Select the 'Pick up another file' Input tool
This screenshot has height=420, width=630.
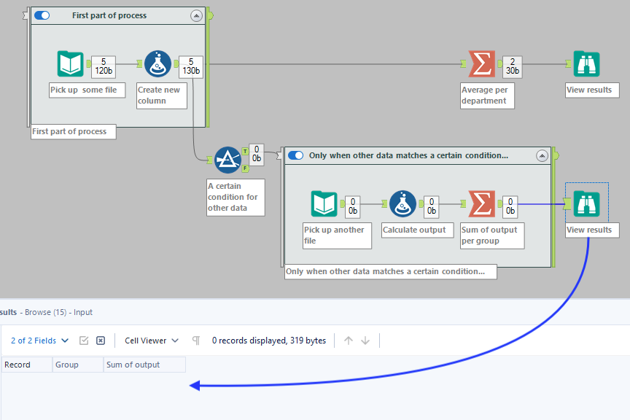[x=324, y=204]
